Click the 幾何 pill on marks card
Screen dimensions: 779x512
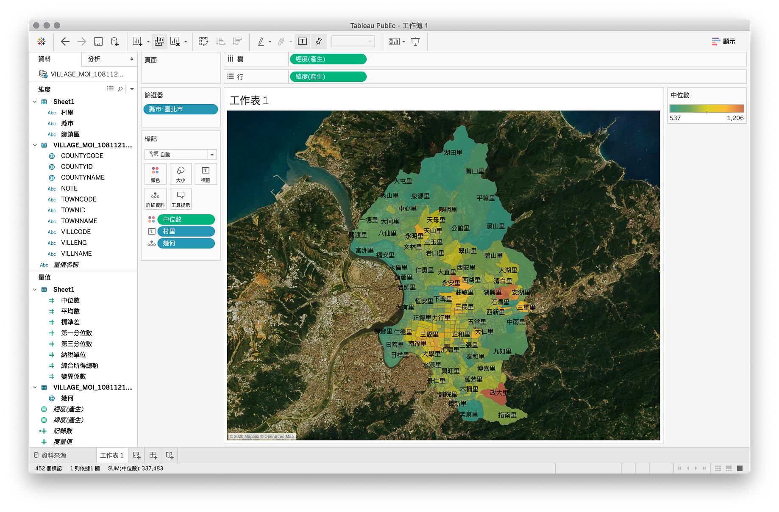tap(186, 243)
